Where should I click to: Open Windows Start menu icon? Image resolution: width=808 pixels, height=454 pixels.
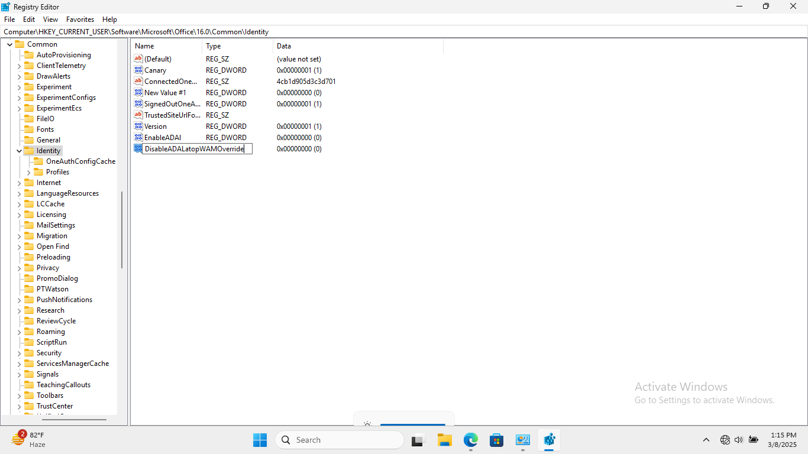pos(260,440)
